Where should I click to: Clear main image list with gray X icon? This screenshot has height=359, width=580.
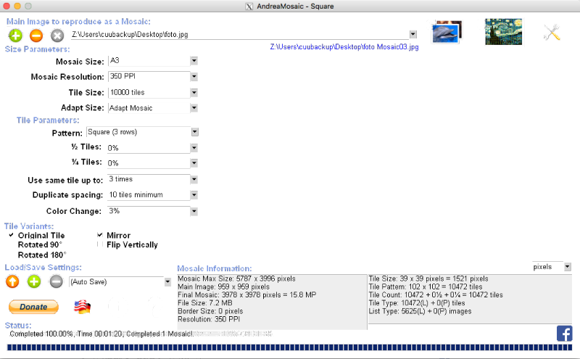coord(57,36)
